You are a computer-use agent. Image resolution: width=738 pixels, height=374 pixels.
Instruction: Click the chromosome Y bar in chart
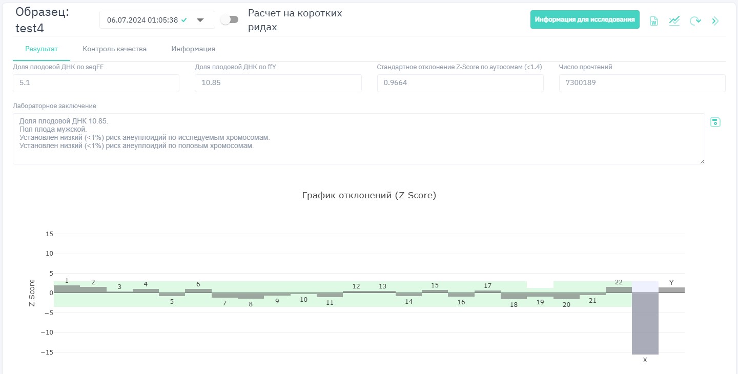(671, 290)
